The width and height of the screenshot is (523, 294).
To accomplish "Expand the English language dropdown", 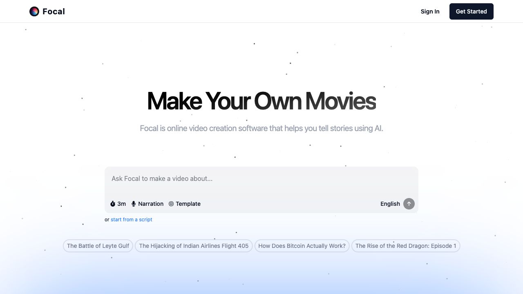I will point(390,204).
